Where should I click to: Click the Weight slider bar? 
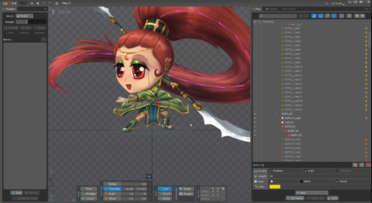[31, 22]
